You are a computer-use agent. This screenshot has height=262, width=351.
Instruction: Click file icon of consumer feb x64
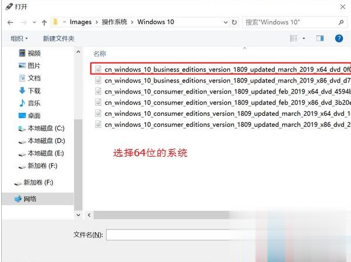click(98, 91)
